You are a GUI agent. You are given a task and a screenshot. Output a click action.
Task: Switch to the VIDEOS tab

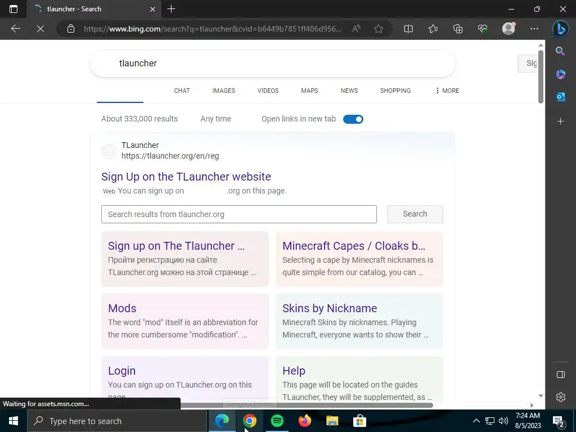pos(268,91)
